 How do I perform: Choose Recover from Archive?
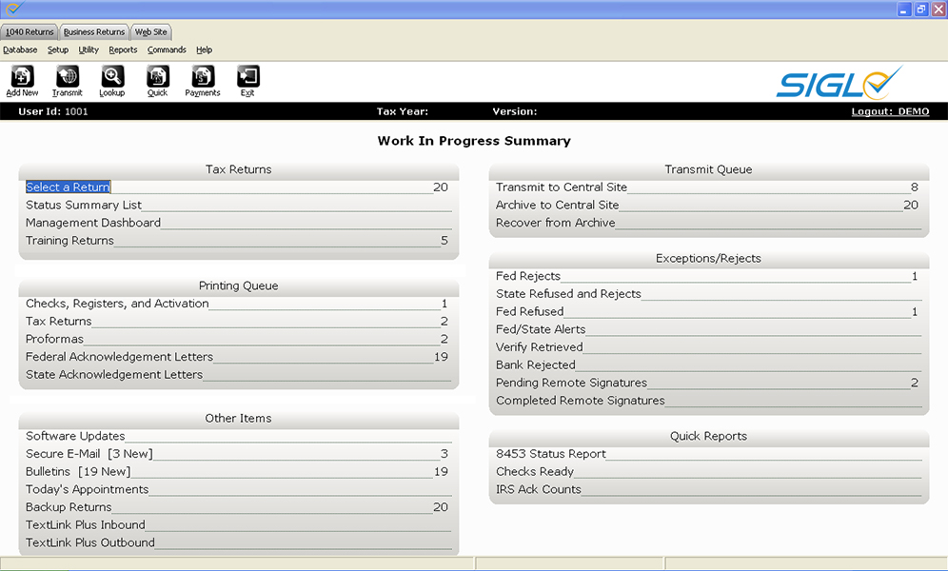(556, 223)
